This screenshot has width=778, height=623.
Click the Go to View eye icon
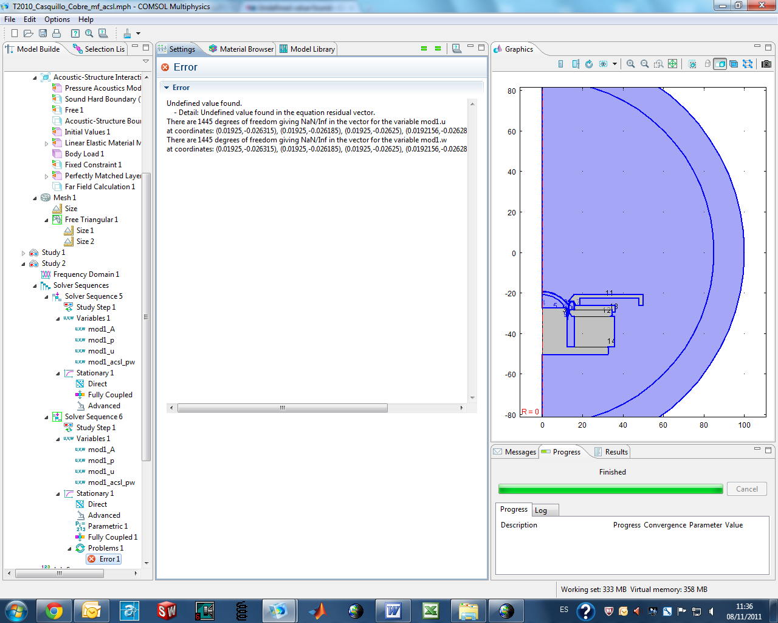[603, 64]
